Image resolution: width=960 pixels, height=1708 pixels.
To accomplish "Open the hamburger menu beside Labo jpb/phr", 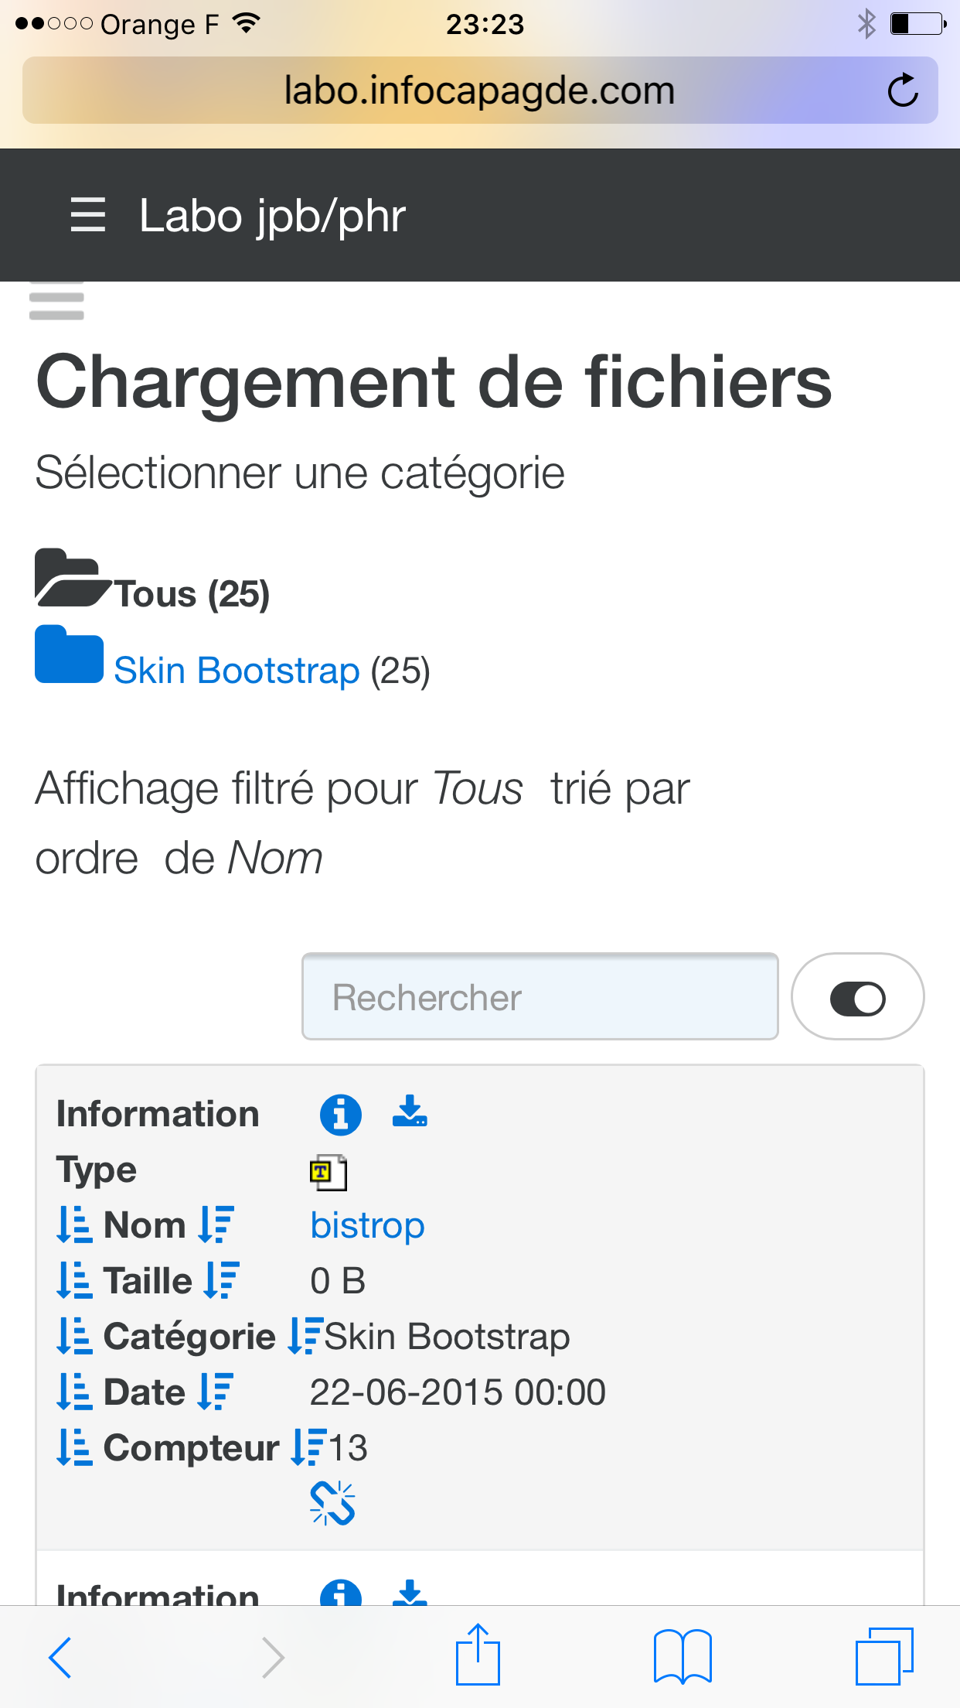I will tap(87, 215).
